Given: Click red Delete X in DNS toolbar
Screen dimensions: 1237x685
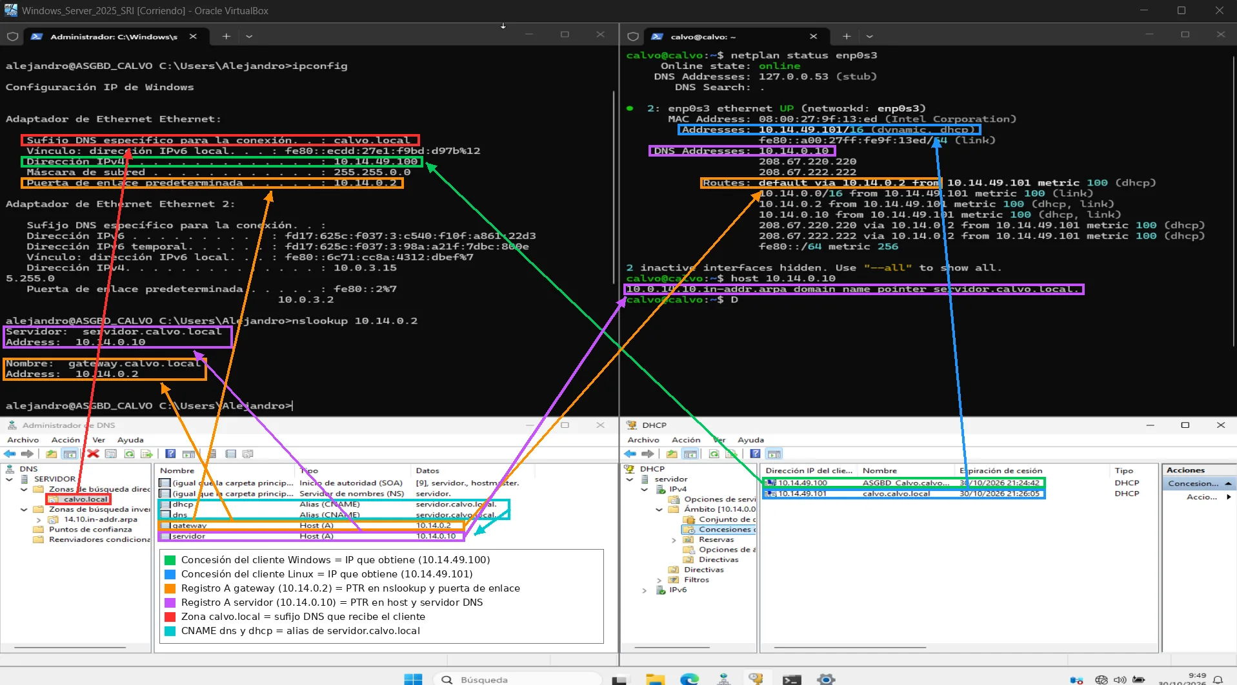Looking at the screenshot, I should [x=93, y=454].
